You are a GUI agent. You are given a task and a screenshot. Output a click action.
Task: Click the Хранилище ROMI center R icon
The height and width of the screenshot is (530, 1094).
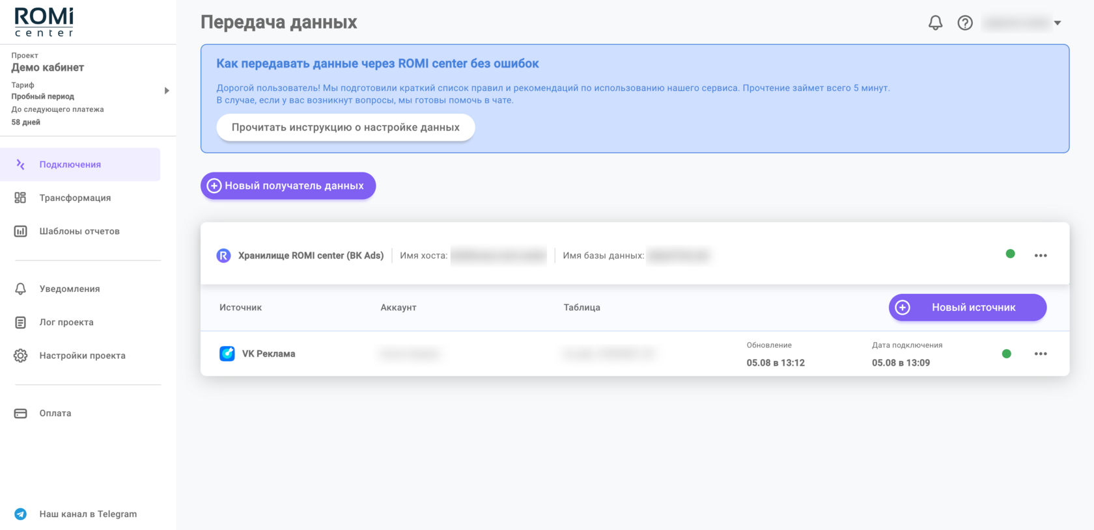[223, 256]
